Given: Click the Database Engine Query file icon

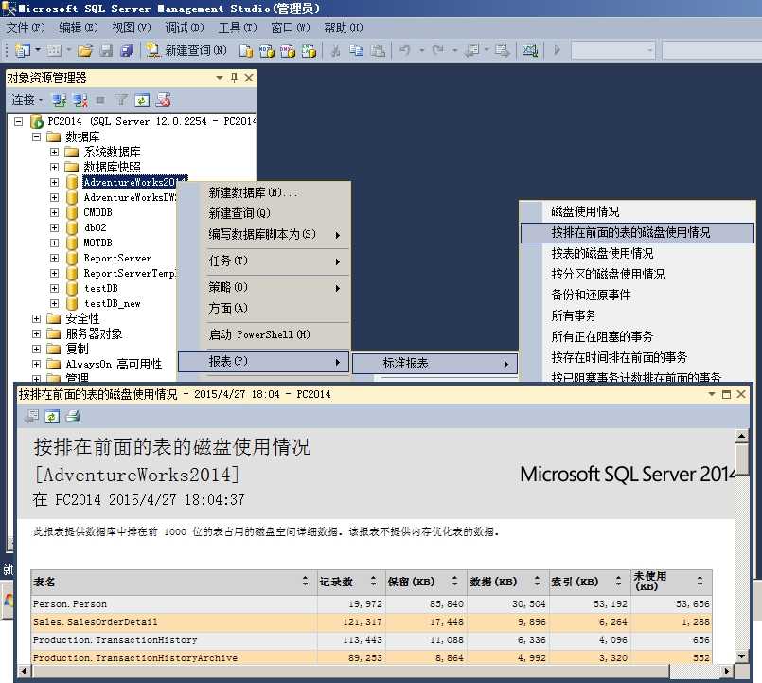Looking at the screenshot, I should [x=246, y=50].
